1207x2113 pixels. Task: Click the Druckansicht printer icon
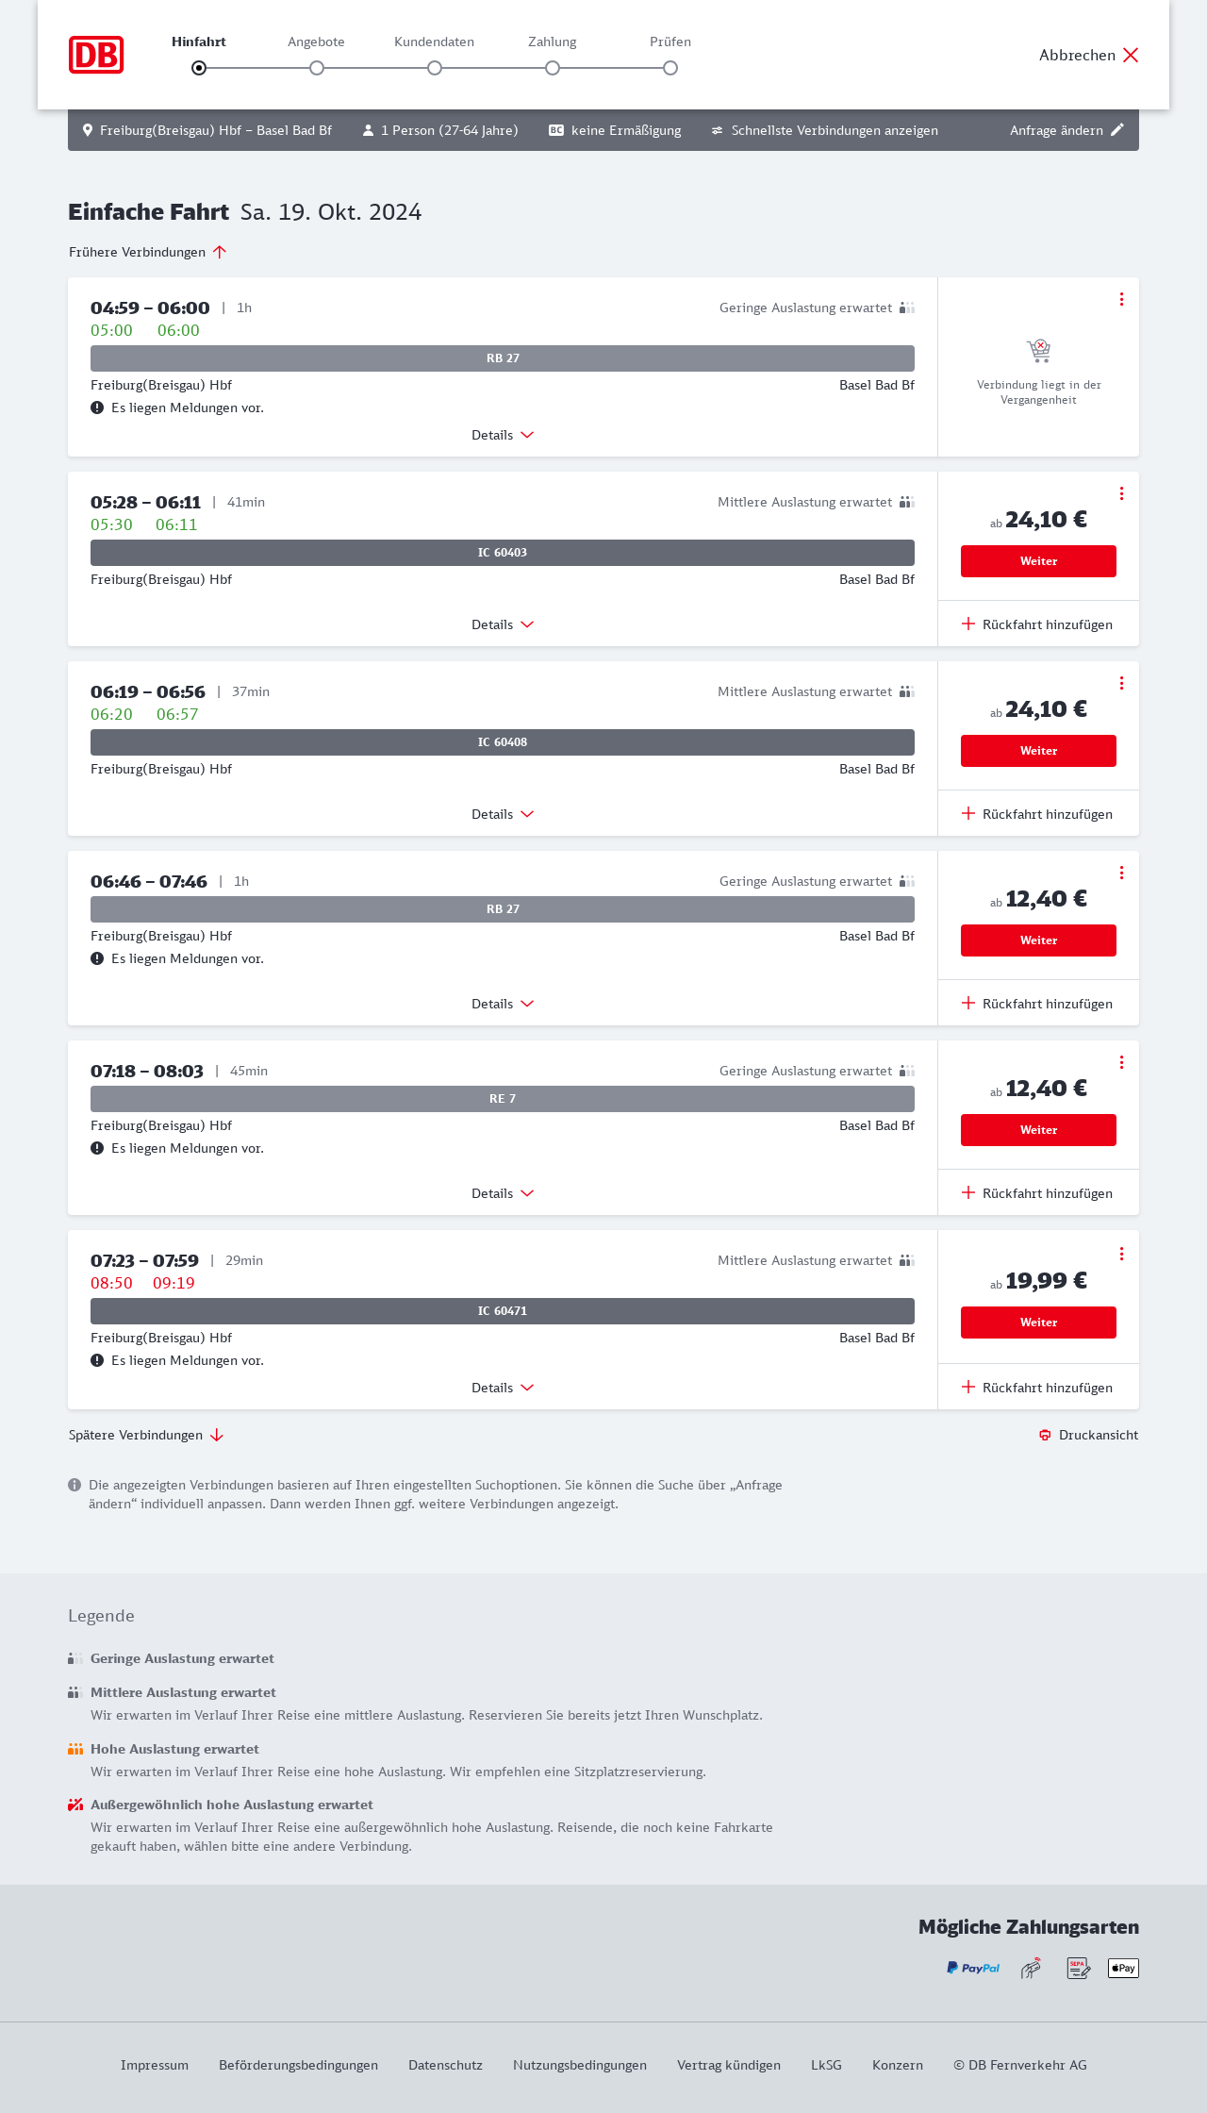[x=1045, y=1435]
